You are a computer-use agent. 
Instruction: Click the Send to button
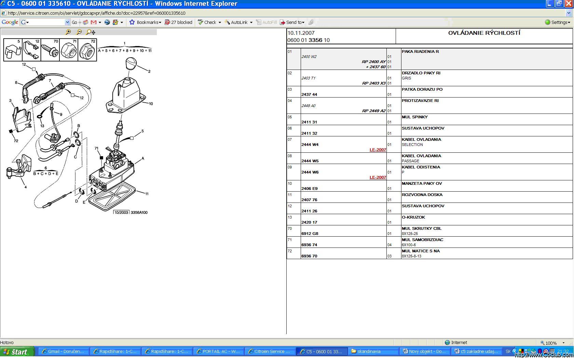(x=292, y=22)
